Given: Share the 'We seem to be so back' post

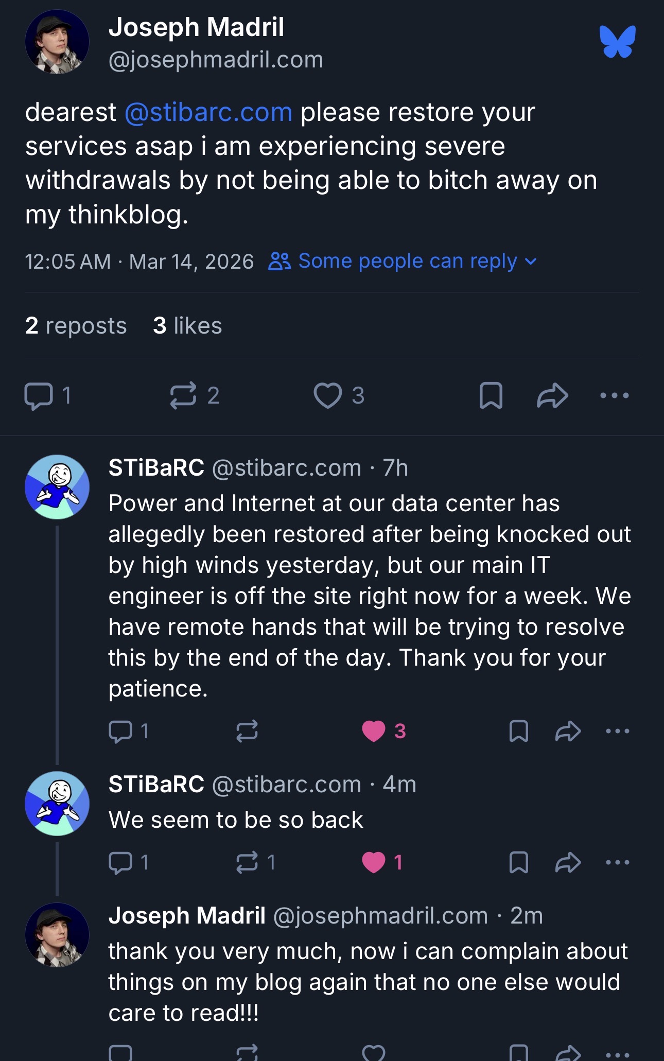Looking at the screenshot, I should (x=568, y=862).
